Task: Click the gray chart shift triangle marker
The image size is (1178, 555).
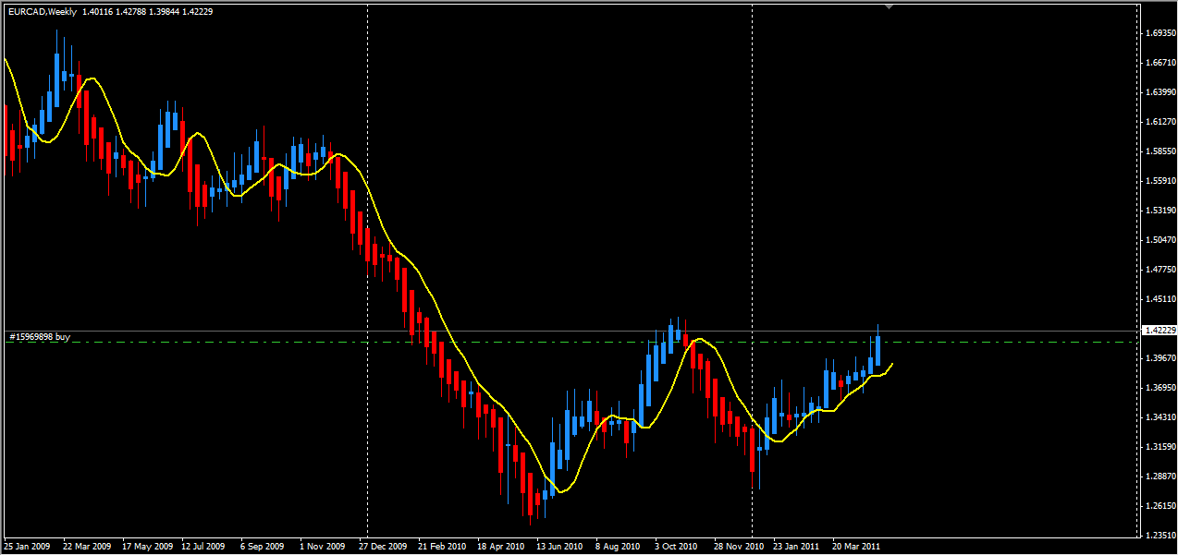Action: [889, 6]
